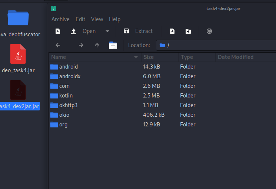This screenshot has width=276, height=189.
Task: Select the android folder row
Action: point(162,67)
